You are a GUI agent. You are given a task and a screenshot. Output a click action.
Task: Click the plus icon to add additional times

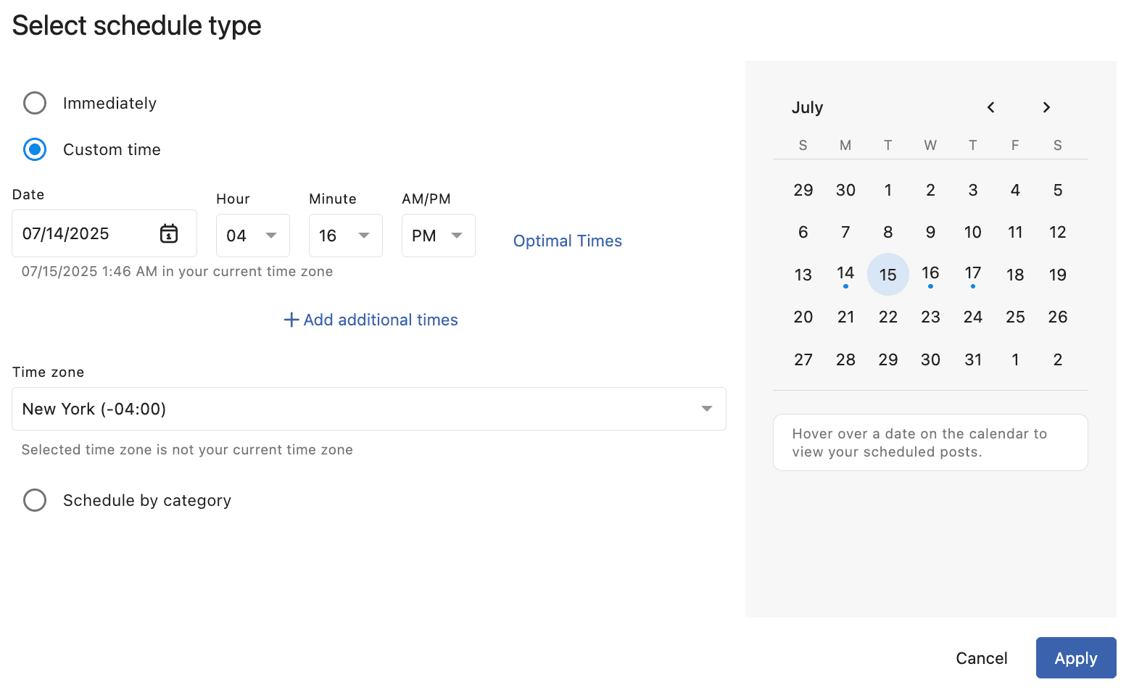pyautogui.click(x=291, y=320)
